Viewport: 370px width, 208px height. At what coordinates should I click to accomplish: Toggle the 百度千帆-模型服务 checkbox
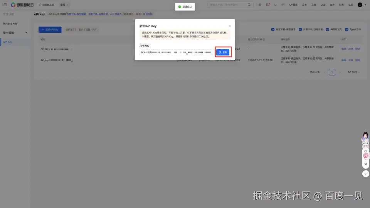pos(273,30)
